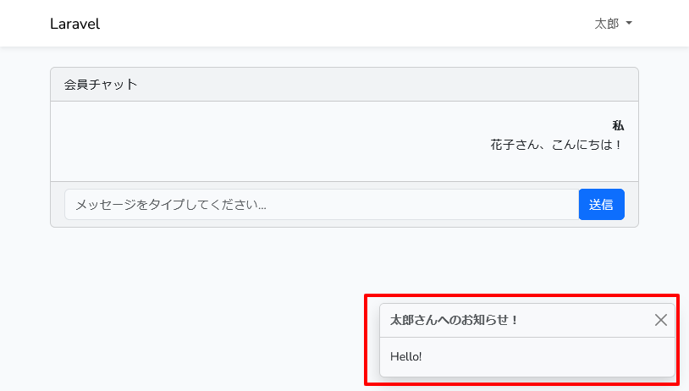Screen dimensions: 689x391
Task: Click the 会員チャット card header title
Action: coord(101,85)
